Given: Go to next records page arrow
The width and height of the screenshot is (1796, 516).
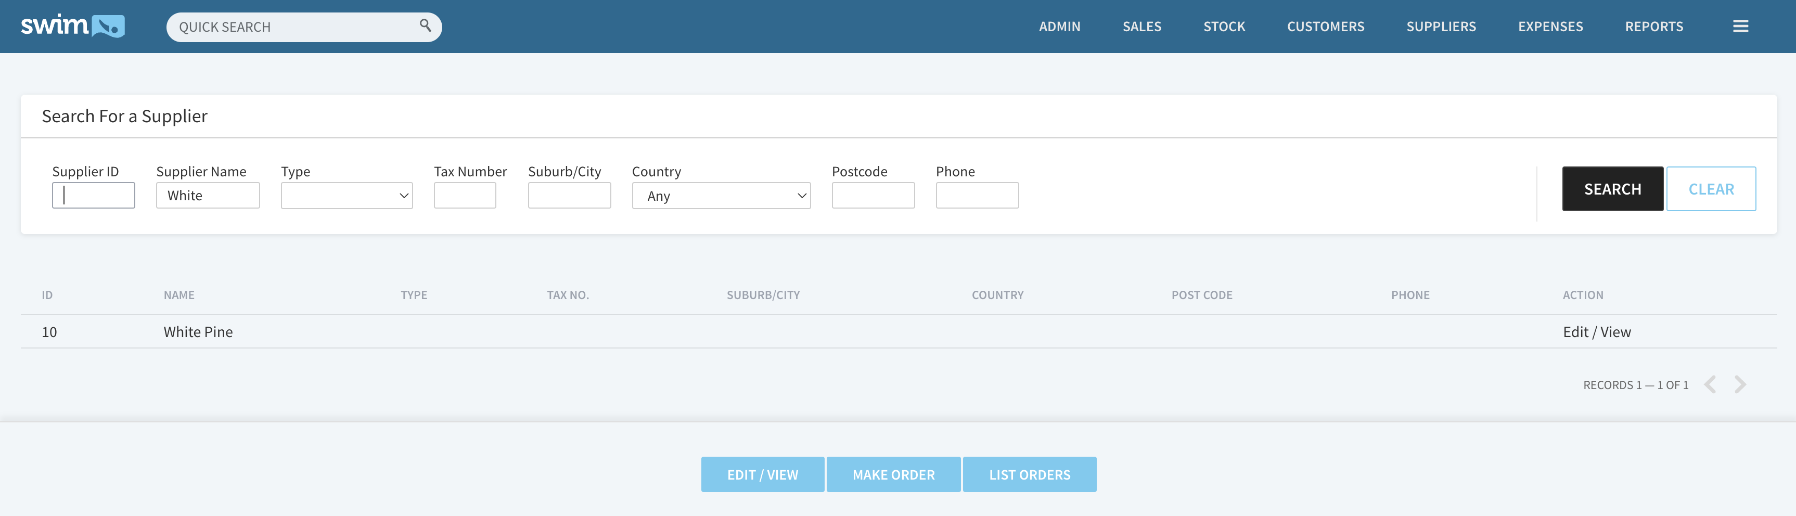Looking at the screenshot, I should point(1740,384).
